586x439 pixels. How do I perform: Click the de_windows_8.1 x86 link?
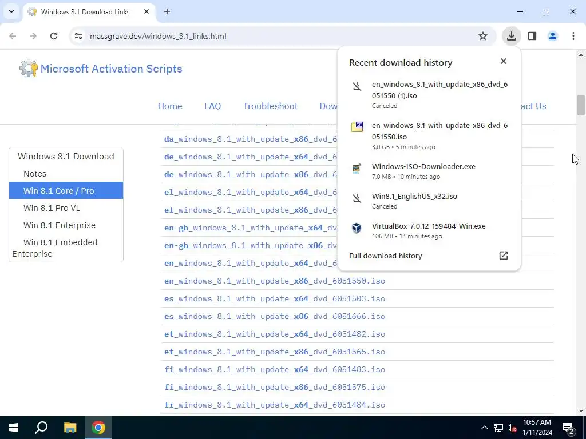click(251, 174)
